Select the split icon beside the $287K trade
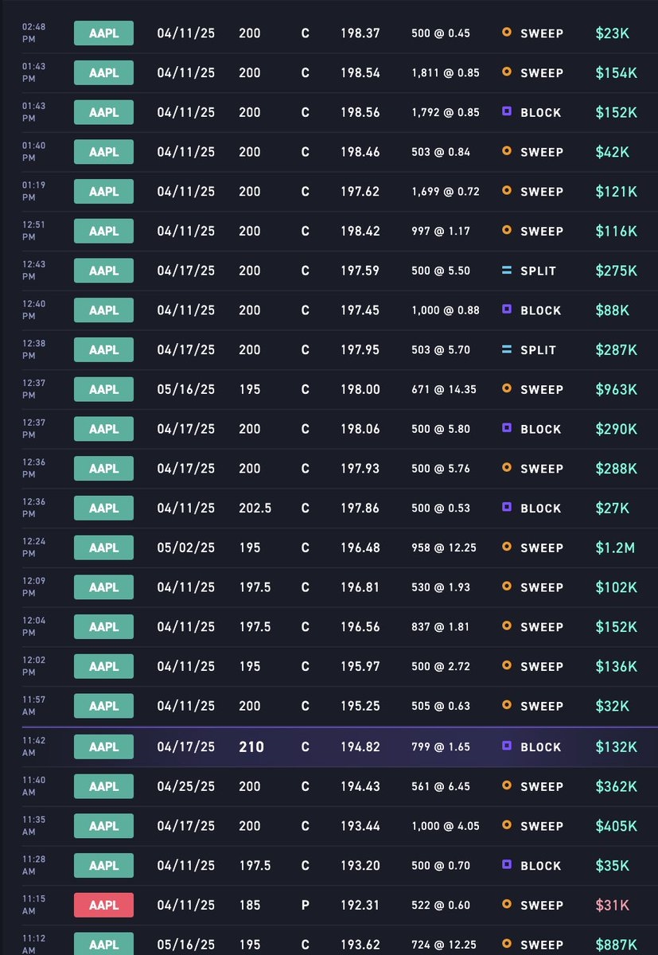The height and width of the screenshot is (955, 658). [506, 350]
